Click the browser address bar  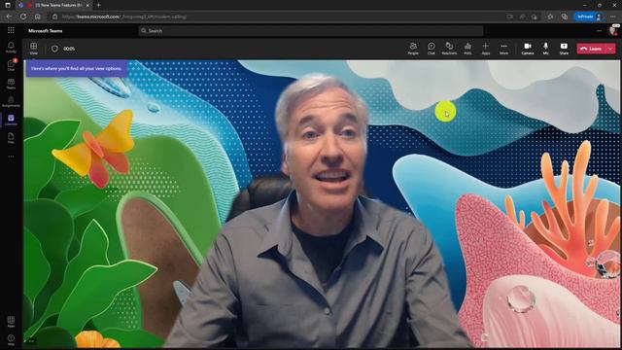(x=278, y=17)
